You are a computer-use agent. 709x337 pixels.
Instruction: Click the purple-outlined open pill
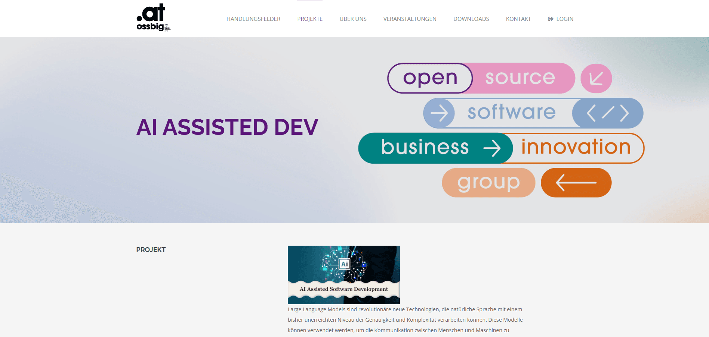pyautogui.click(x=430, y=78)
